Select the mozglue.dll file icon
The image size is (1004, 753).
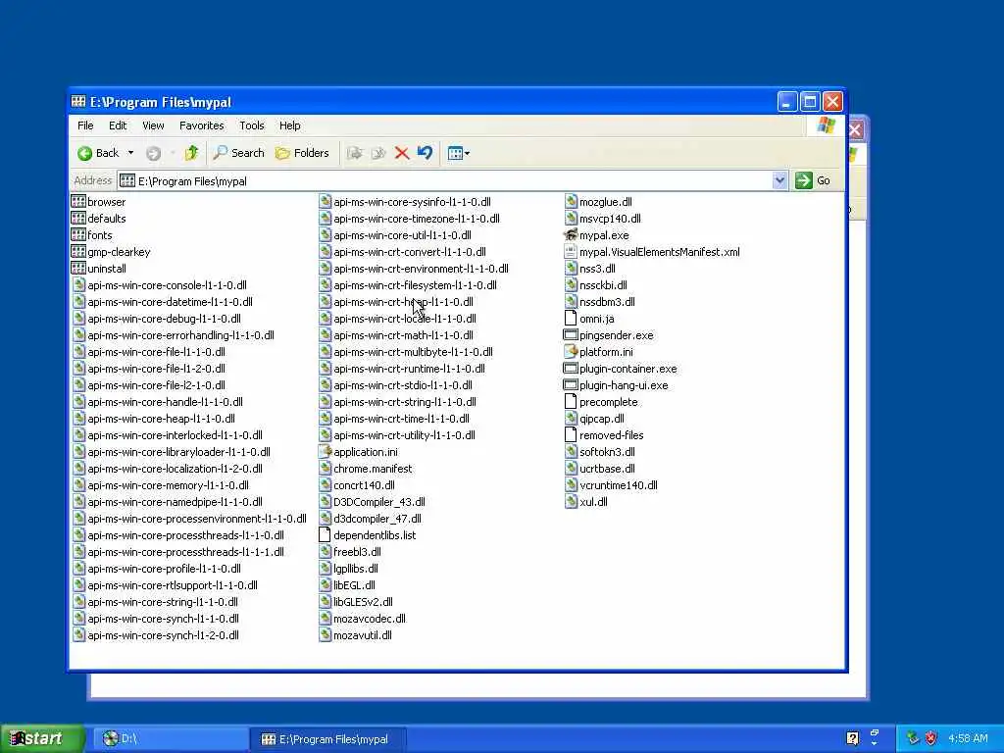(x=571, y=202)
